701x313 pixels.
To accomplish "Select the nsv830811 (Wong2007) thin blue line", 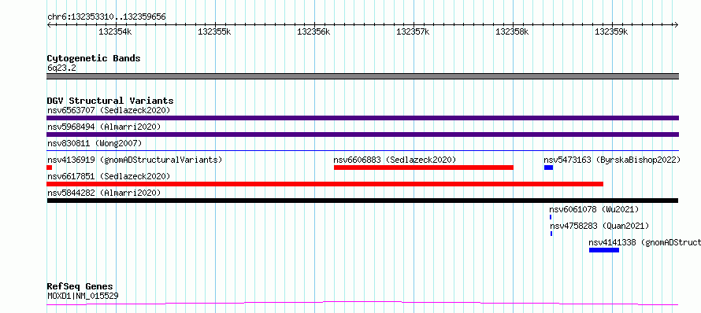I will pyautogui.click(x=362, y=151).
